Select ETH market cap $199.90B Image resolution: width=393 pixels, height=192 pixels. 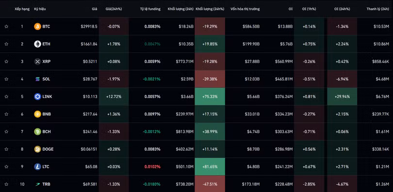pos(251,44)
